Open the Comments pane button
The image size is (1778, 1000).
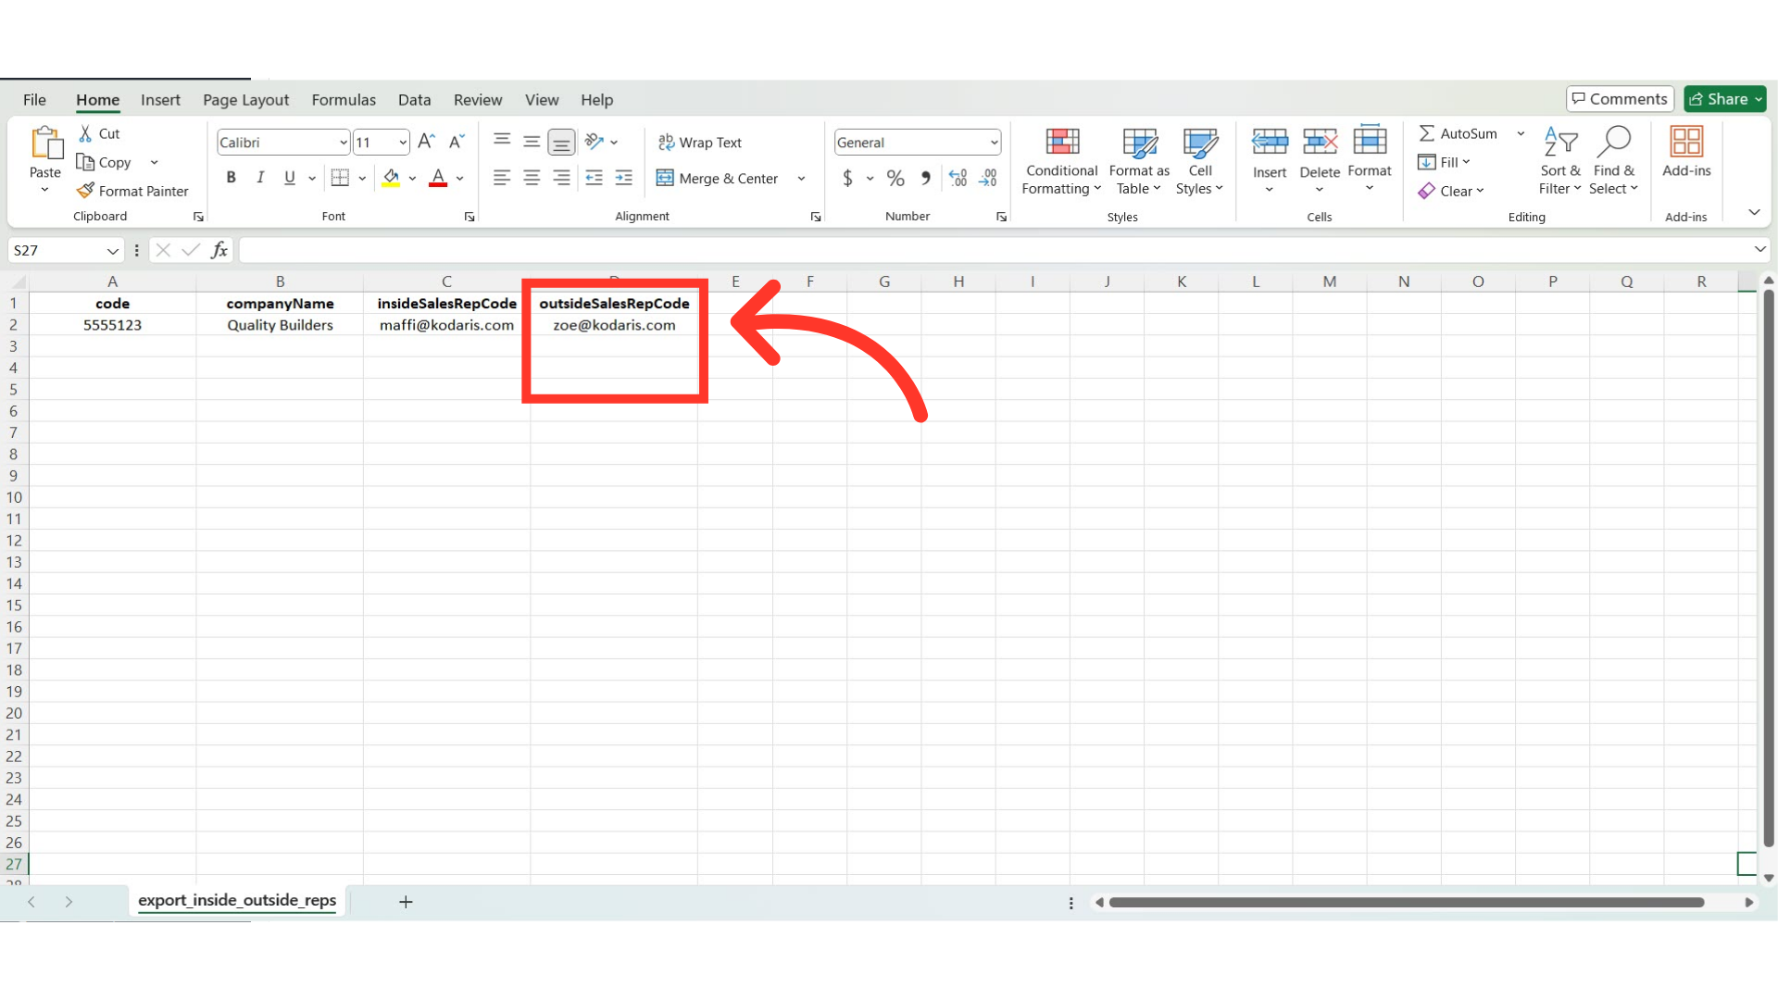click(x=1620, y=99)
